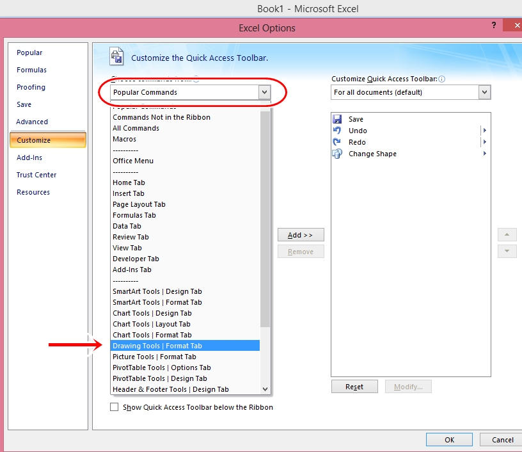Click the Remove button

[301, 252]
